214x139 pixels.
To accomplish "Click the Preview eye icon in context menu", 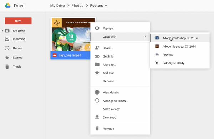I will tap(97, 28).
